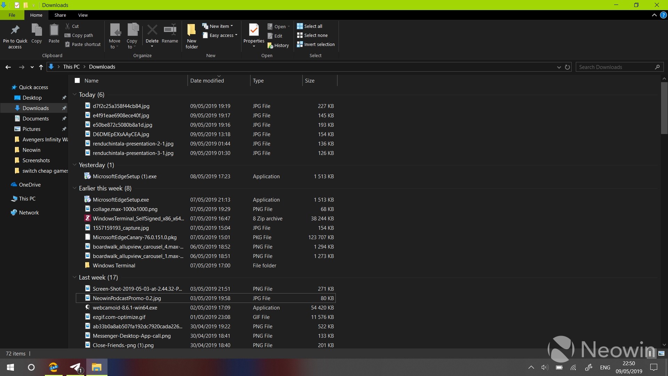
Task: Click the Pin to Quick access icon
Action: (x=15, y=31)
